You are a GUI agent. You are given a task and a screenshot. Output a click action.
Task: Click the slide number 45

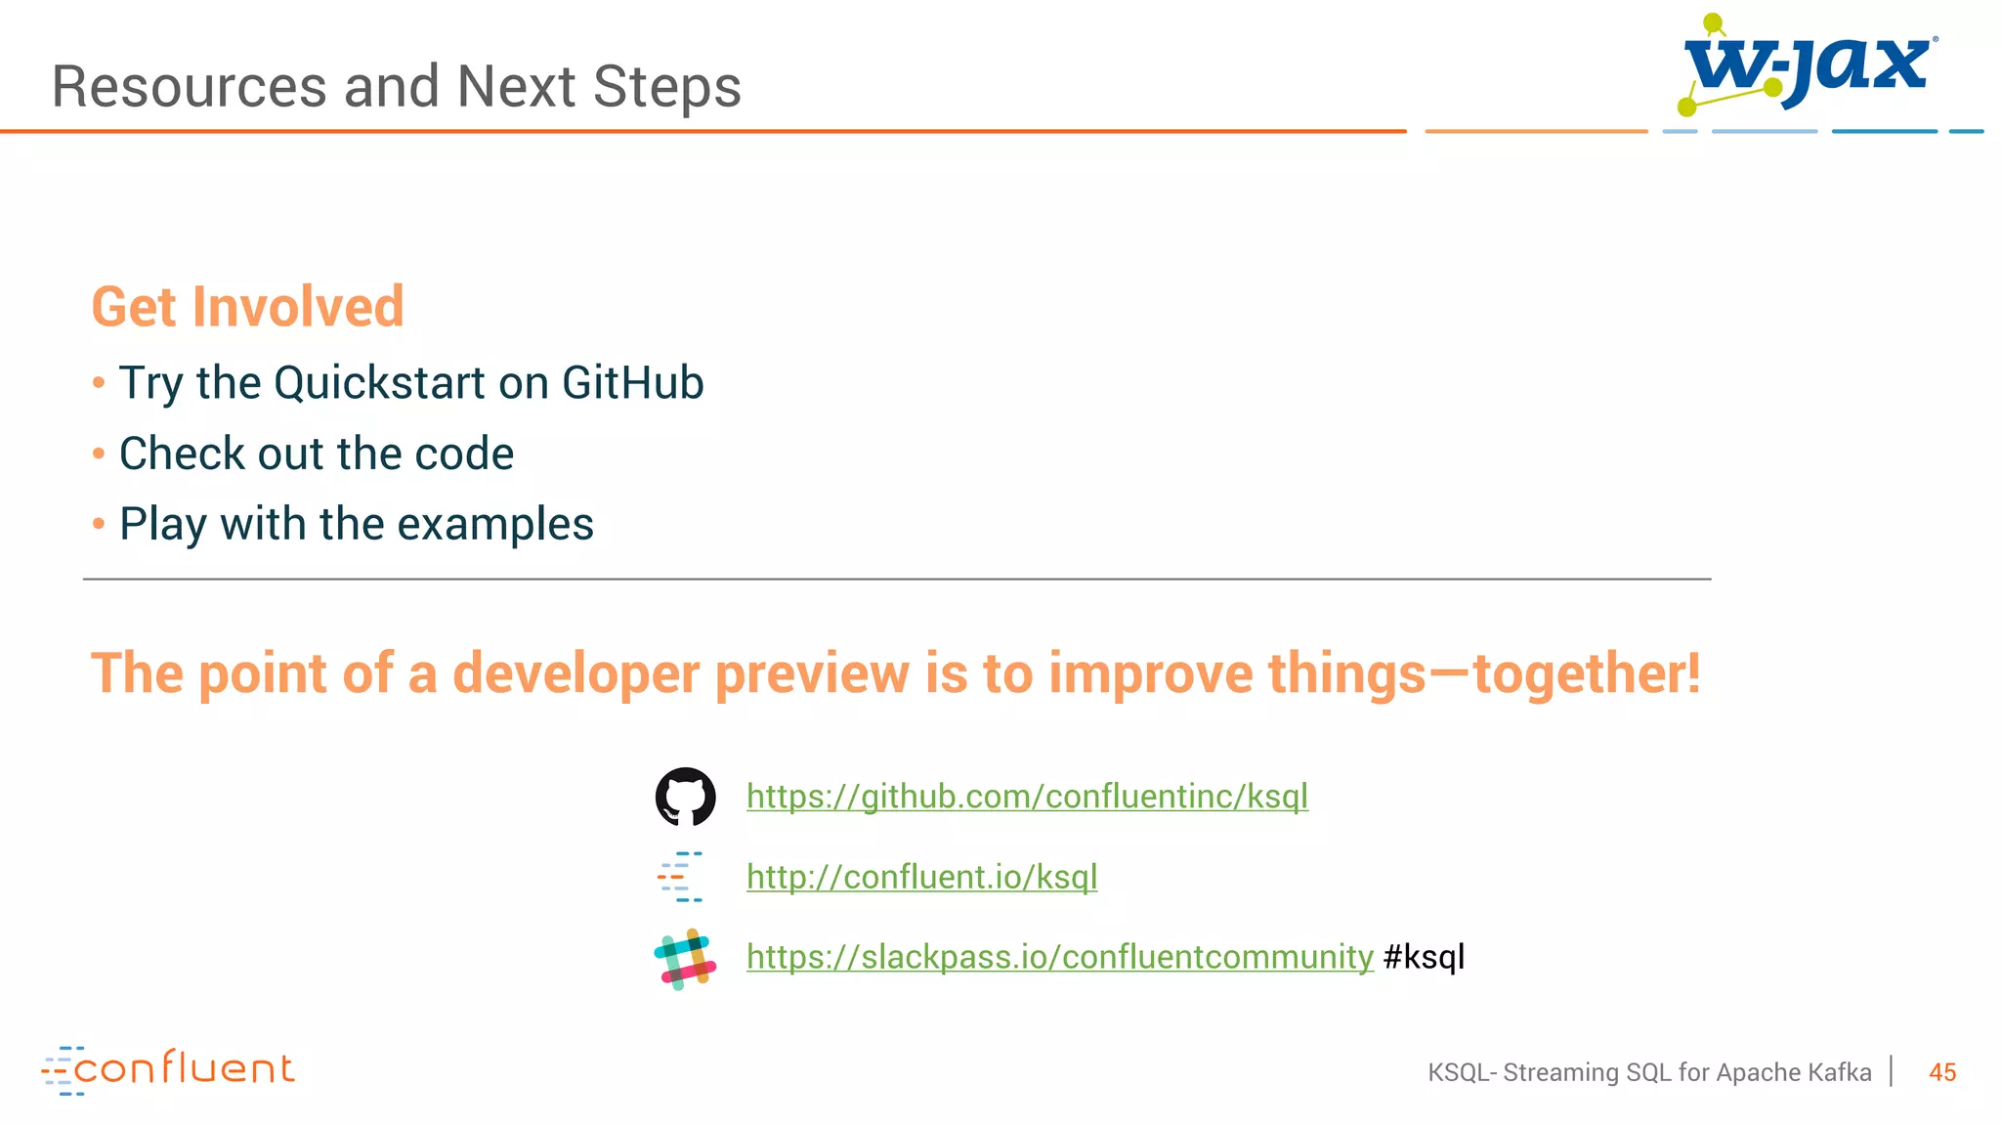(x=1942, y=1072)
